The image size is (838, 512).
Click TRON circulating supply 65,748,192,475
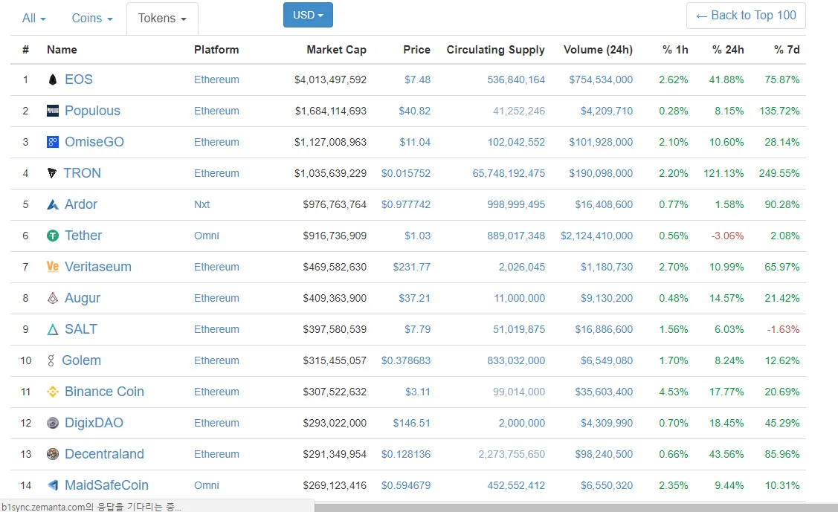(509, 173)
